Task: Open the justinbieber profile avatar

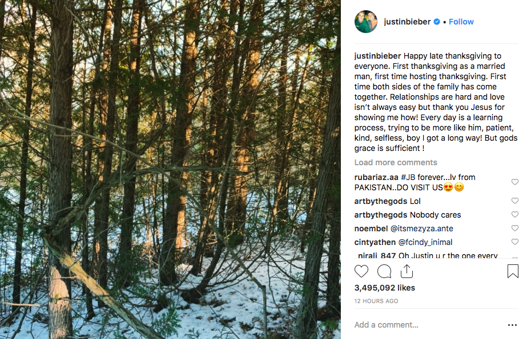Action: point(366,22)
